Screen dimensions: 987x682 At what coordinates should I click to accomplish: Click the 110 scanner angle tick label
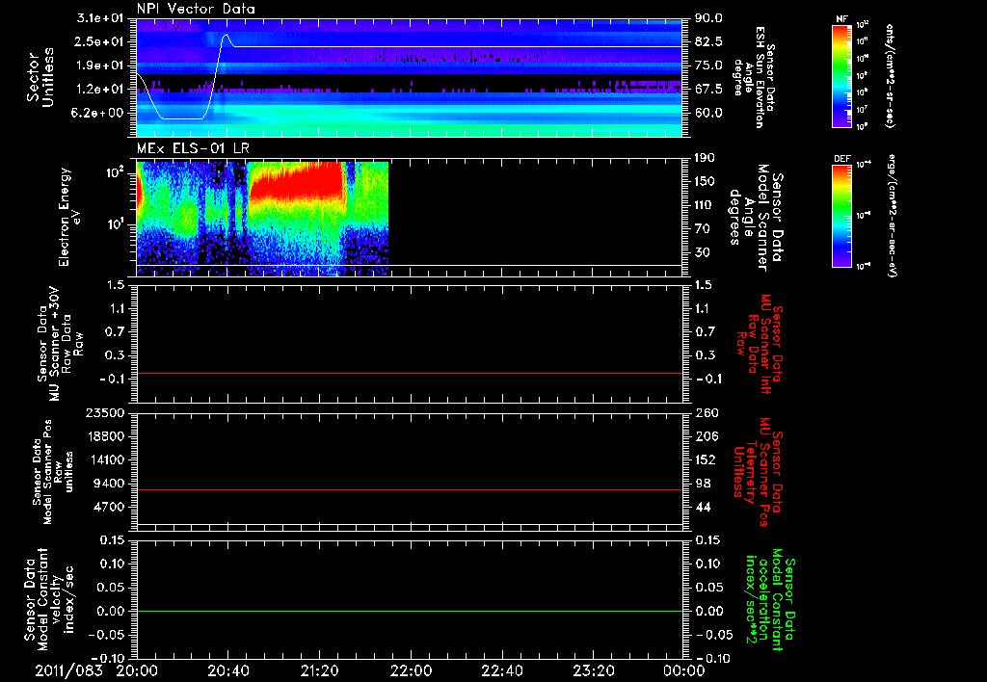(x=705, y=205)
